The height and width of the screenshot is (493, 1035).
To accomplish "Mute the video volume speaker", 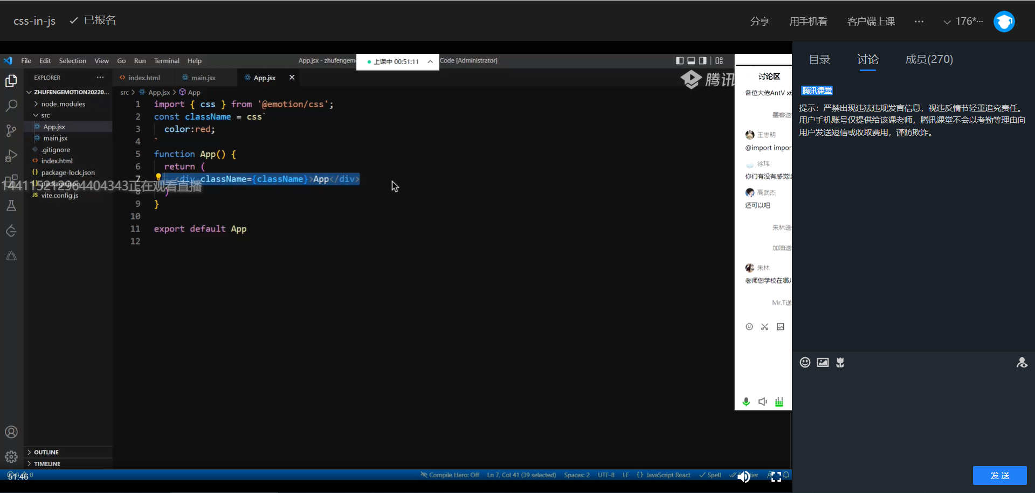I will (x=744, y=476).
